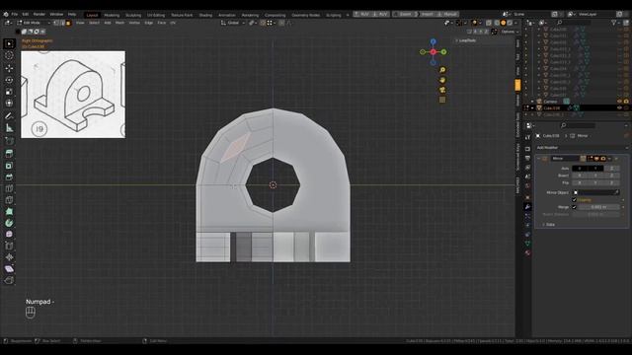The image size is (632, 355).
Task: Toggle Y in the Mirror Flip row
Action: (x=595, y=182)
